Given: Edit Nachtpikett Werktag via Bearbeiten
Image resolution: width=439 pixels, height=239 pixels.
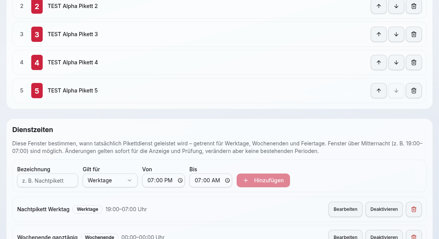Looking at the screenshot, I should (x=345, y=209).
